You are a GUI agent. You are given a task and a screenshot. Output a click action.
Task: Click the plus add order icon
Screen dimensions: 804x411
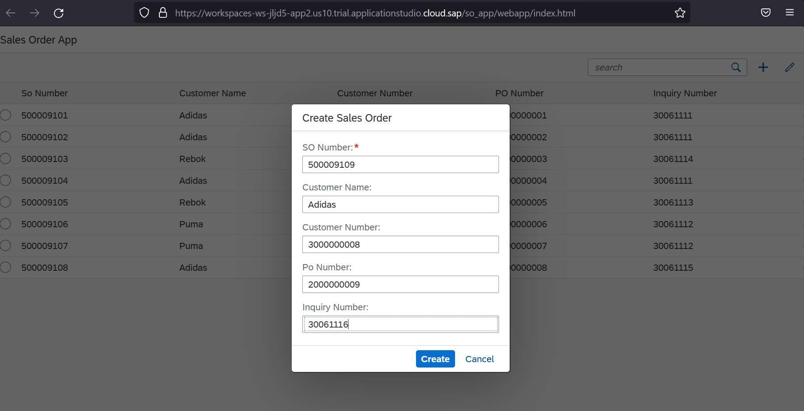tap(763, 67)
